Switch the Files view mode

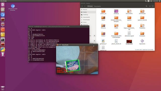(x=150, y=6)
